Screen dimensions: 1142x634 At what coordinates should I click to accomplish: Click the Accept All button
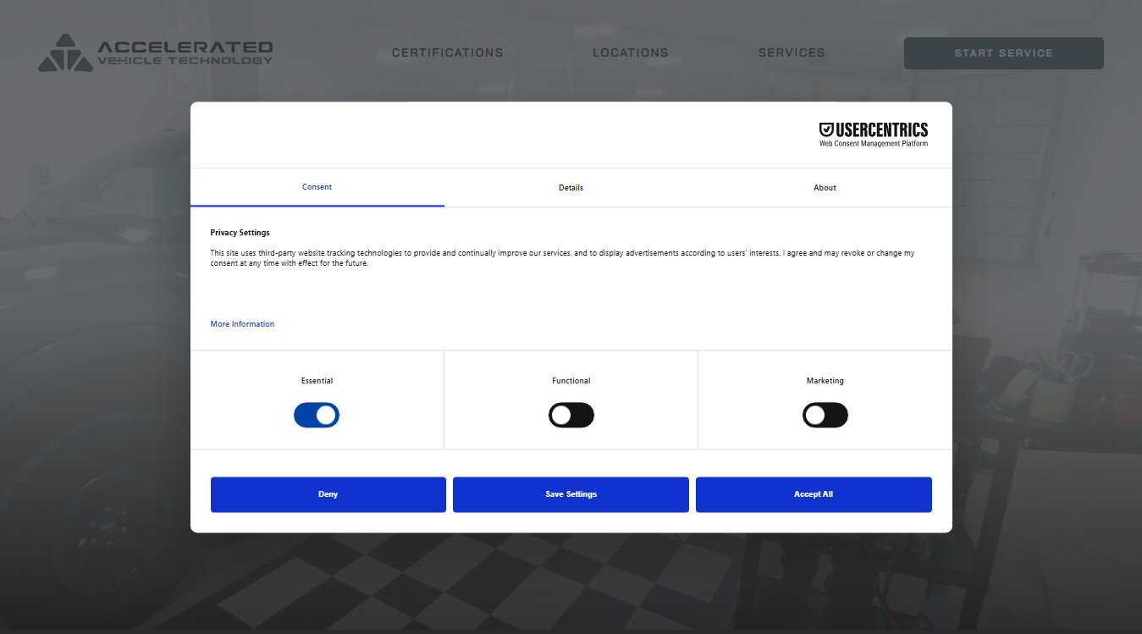pos(814,494)
